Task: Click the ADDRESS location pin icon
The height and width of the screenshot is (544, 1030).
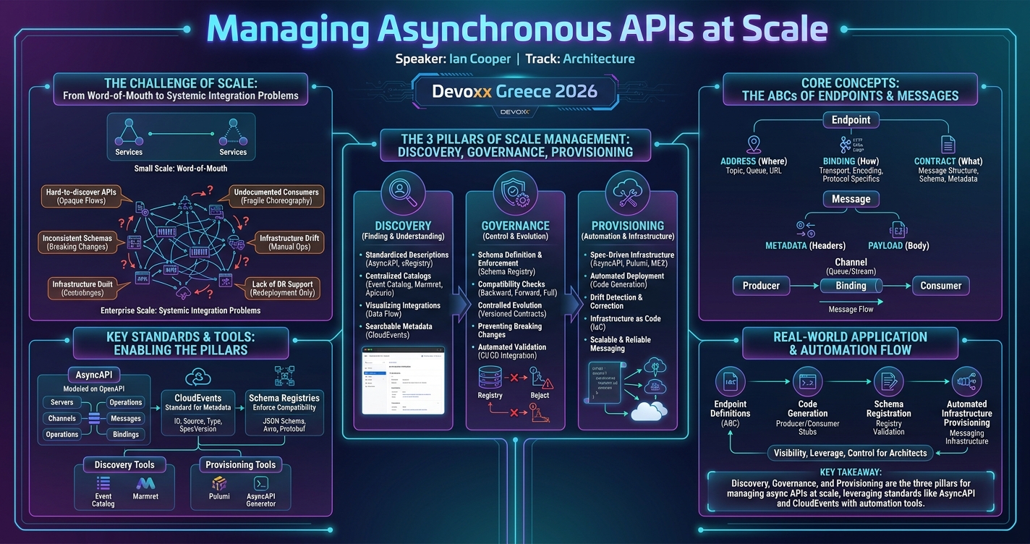Action: tap(754, 144)
